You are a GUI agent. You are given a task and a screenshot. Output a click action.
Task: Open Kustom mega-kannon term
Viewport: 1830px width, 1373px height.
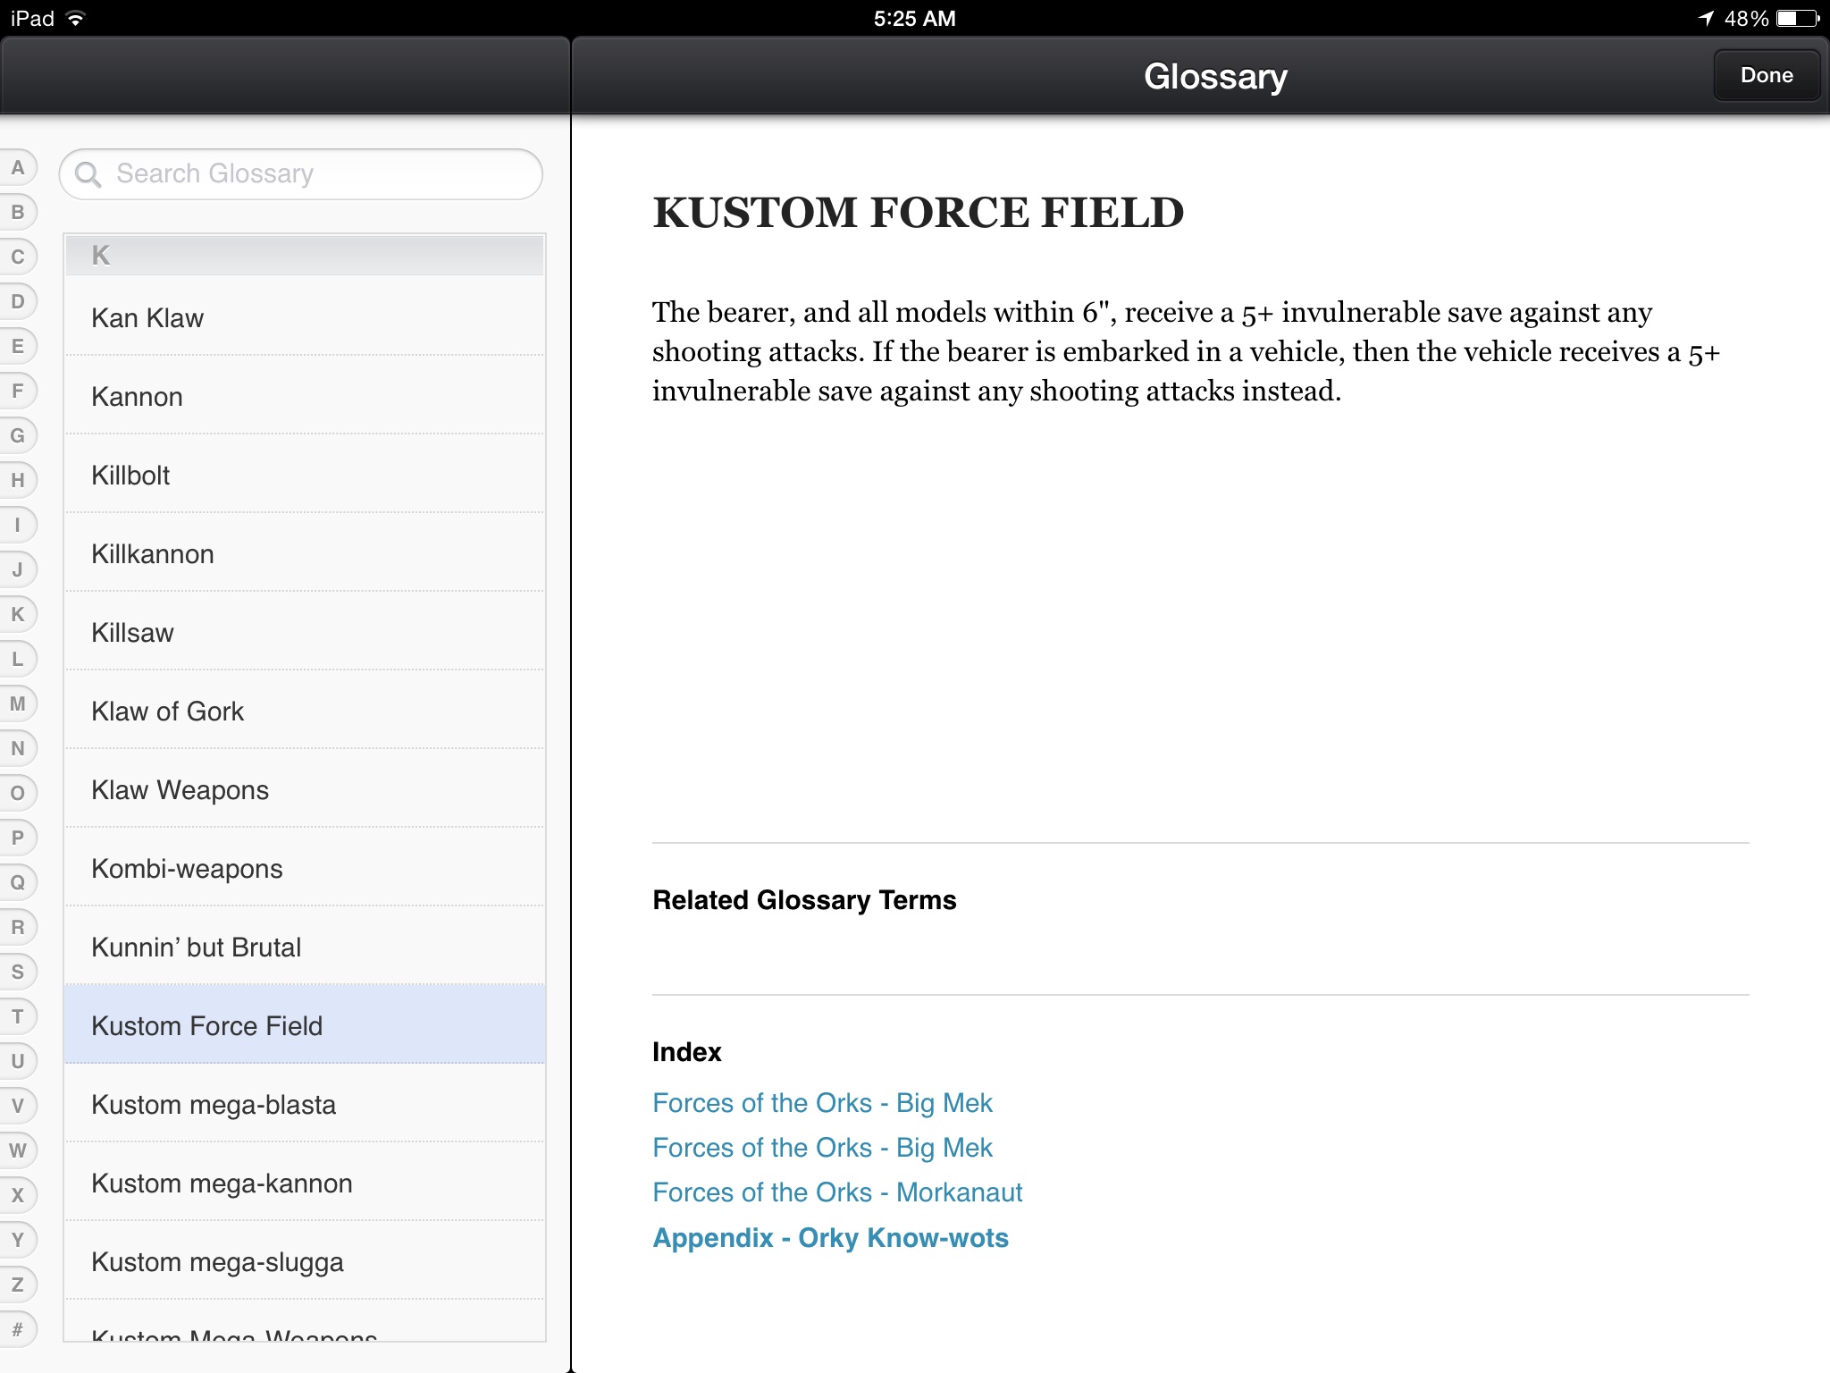coord(305,1183)
